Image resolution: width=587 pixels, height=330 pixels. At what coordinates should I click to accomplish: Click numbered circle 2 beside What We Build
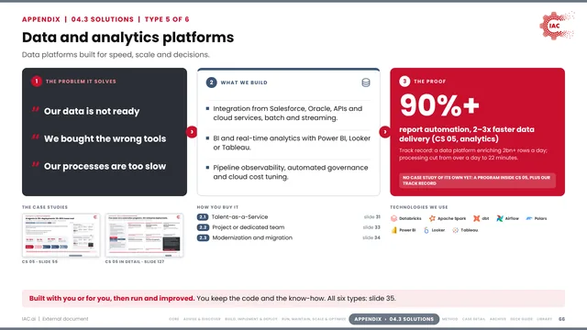(211, 82)
